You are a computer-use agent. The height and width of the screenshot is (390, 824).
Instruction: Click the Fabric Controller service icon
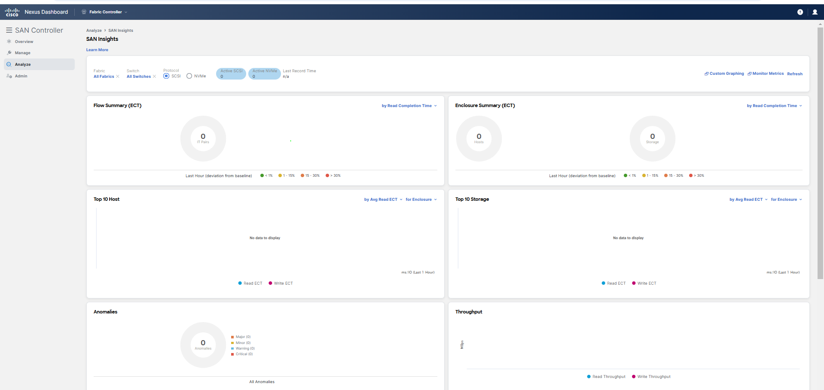coord(84,12)
